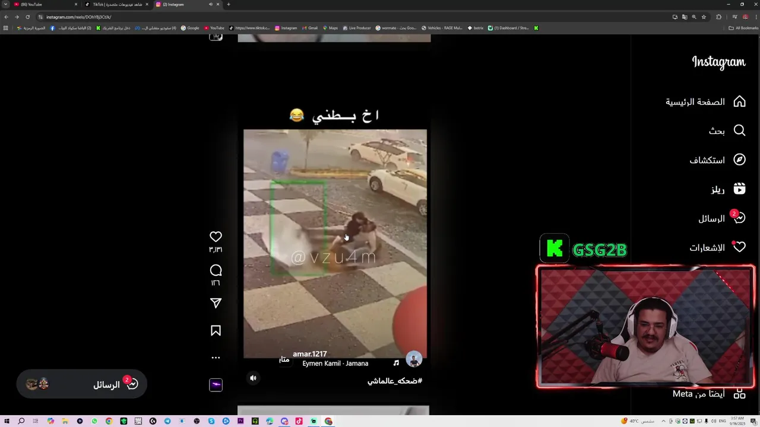Open TikTok app from the taskbar
The width and height of the screenshot is (760, 427).
coord(299,421)
